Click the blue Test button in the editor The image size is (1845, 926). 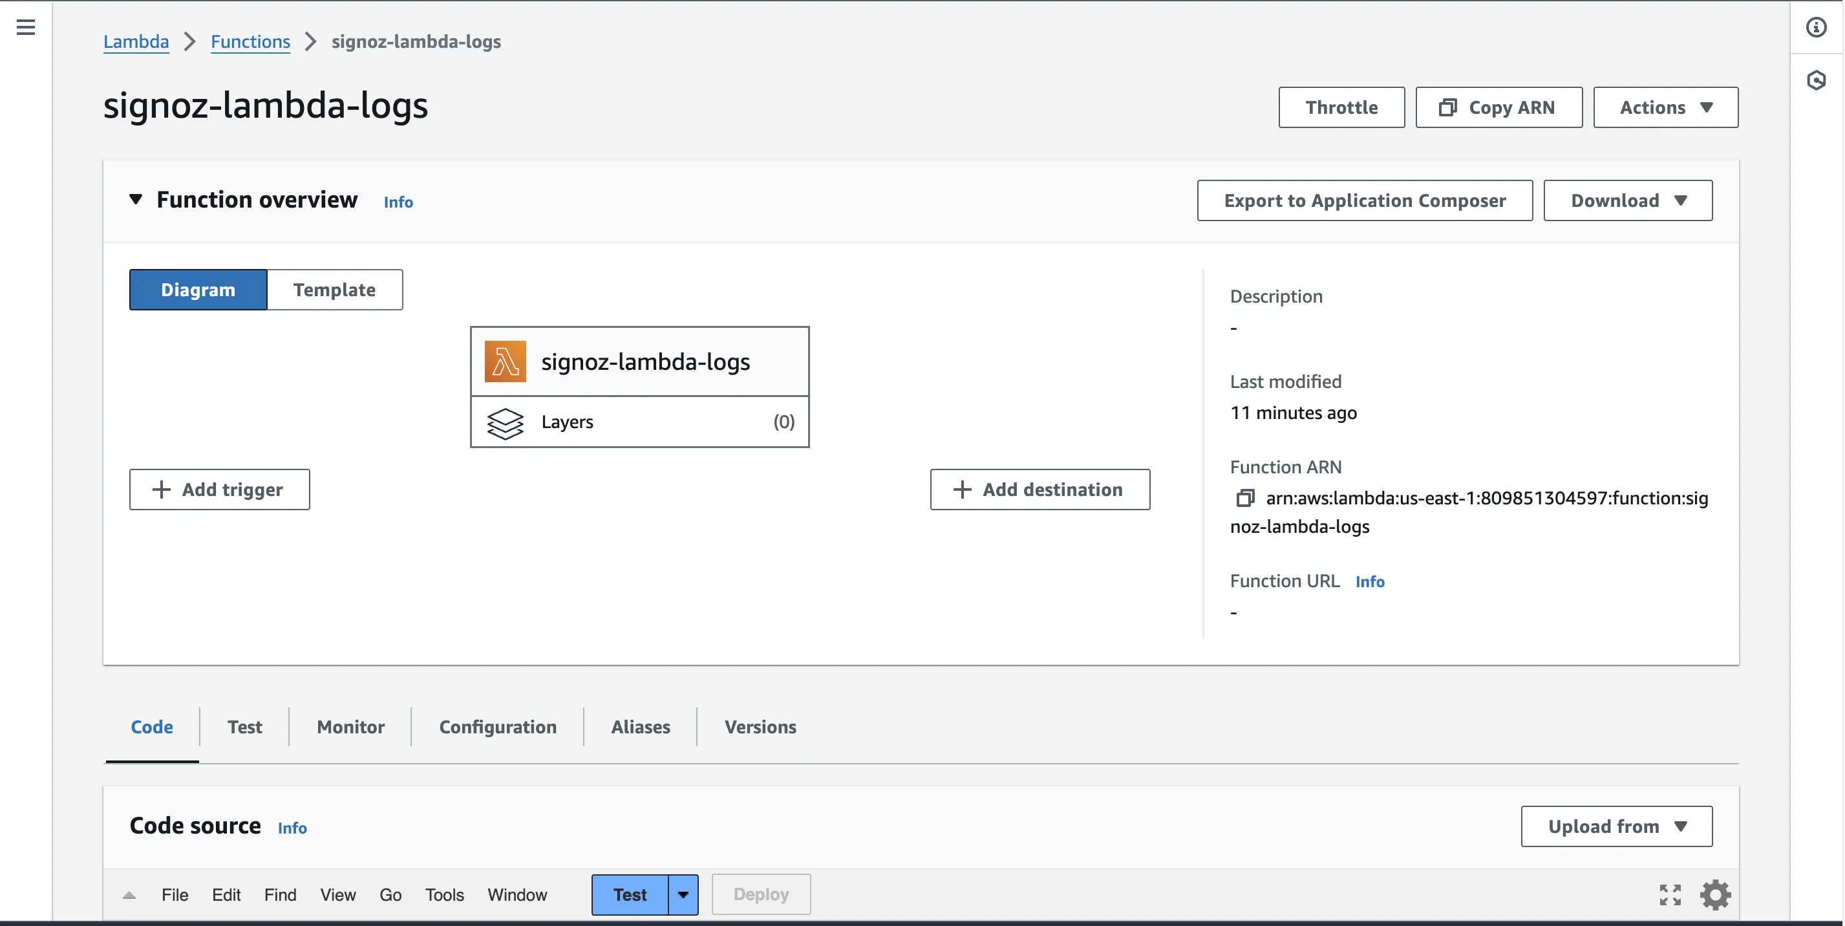(x=630, y=894)
